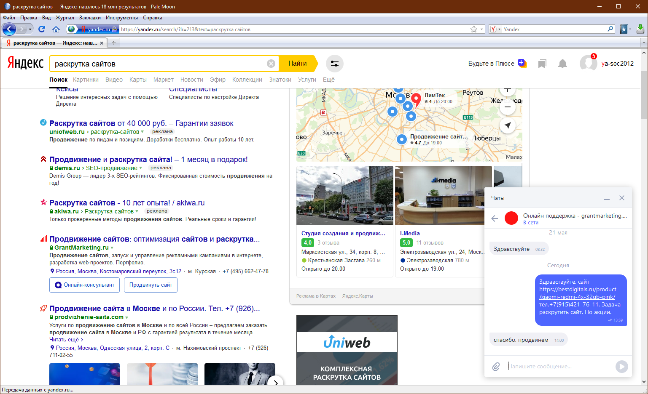
Task: Open Yandex Collections bookmark icon
Action: [x=542, y=64]
